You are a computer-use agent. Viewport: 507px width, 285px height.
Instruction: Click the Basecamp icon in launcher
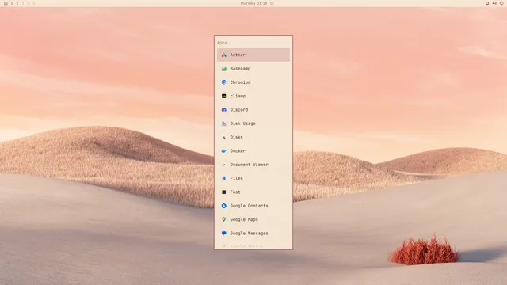point(223,69)
